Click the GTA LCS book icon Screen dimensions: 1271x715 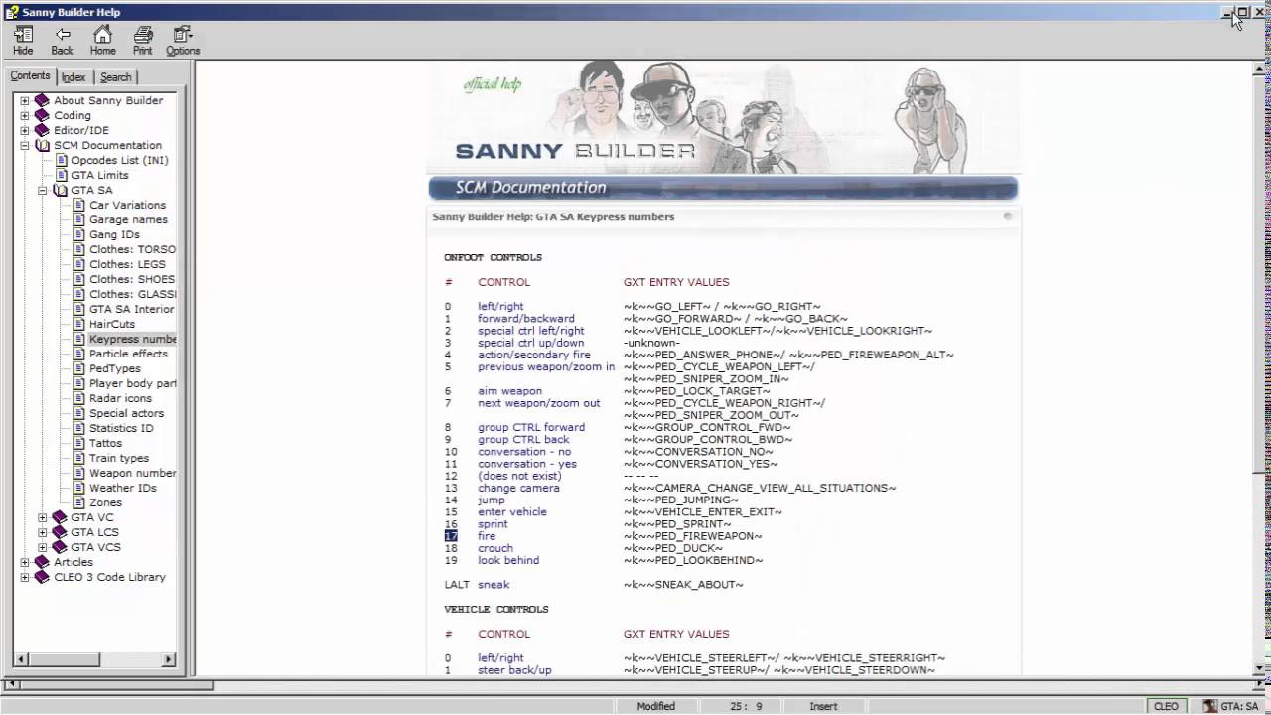click(x=60, y=532)
